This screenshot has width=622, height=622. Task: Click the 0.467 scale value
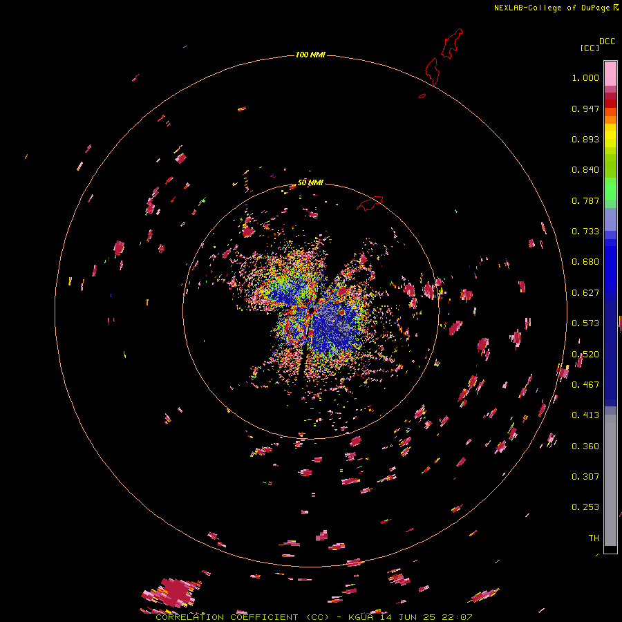coord(585,385)
